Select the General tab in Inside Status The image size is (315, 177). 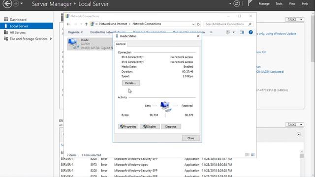tap(121, 44)
